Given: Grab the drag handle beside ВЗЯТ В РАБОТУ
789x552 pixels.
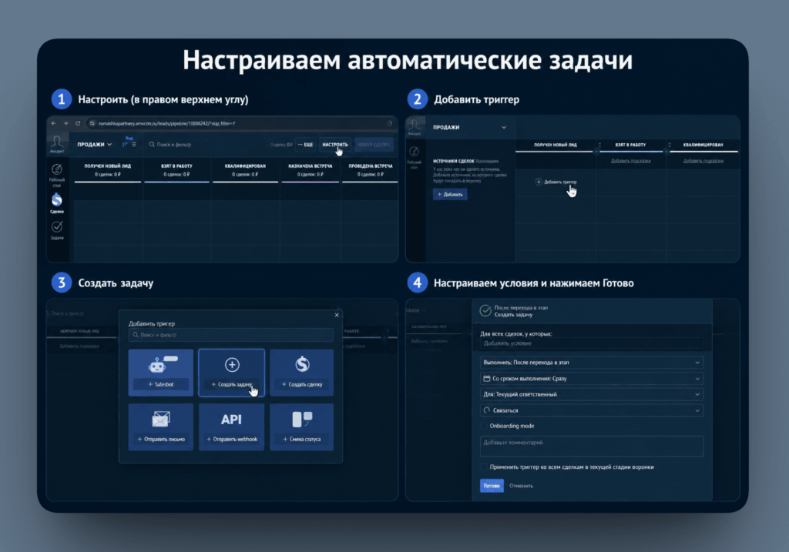Looking at the screenshot, I should click(599, 145).
